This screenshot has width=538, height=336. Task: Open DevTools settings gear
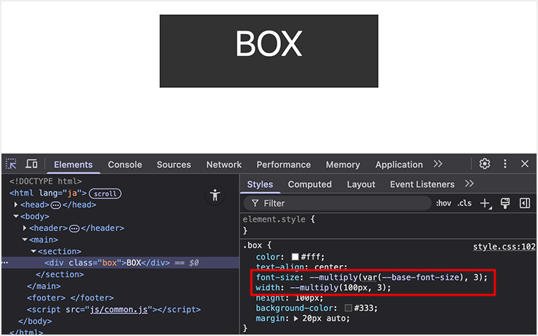tap(484, 164)
